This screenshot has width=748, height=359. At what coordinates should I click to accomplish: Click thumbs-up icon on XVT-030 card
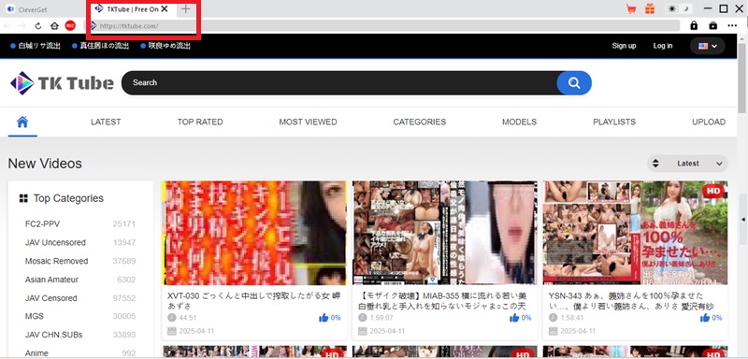[x=324, y=318]
